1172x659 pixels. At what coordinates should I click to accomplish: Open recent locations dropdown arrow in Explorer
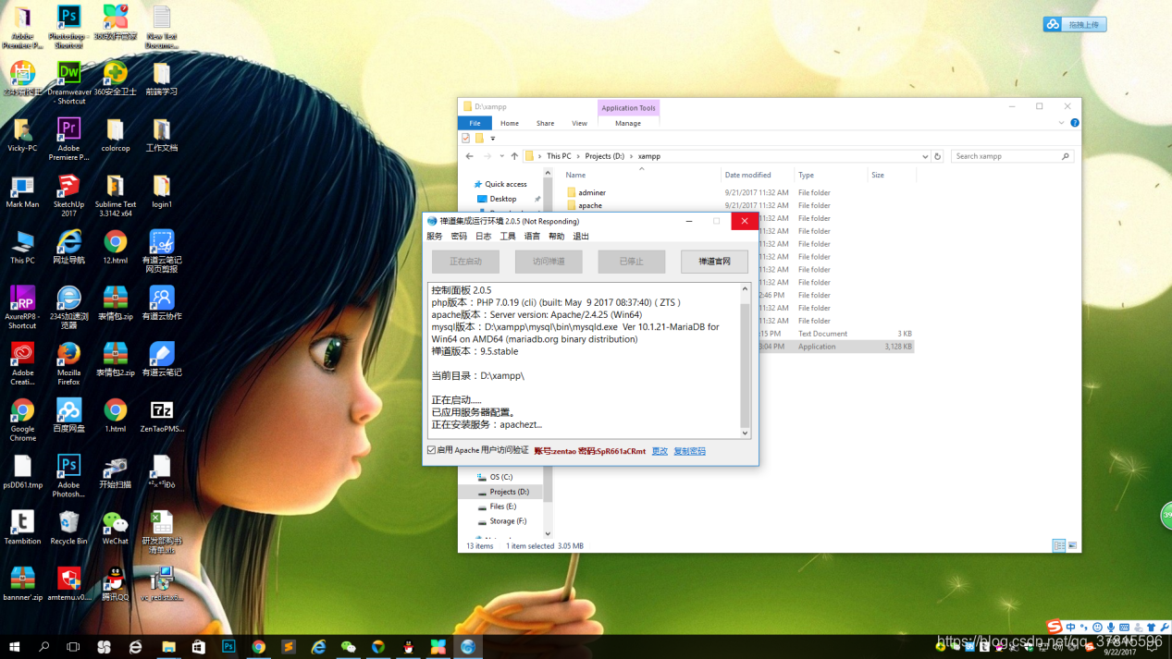tap(500, 156)
